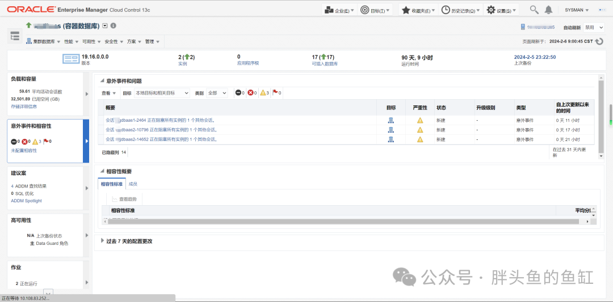Collapse the 相容性概要 section
The height and width of the screenshot is (302, 613).
pyautogui.click(x=102, y=171)
